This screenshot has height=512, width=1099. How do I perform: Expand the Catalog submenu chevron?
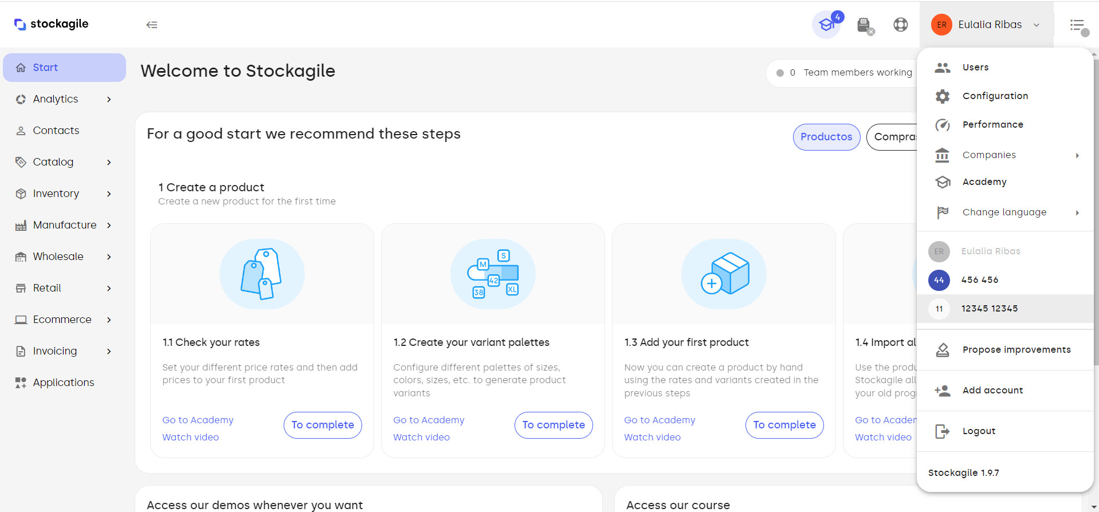coord(109,162)
